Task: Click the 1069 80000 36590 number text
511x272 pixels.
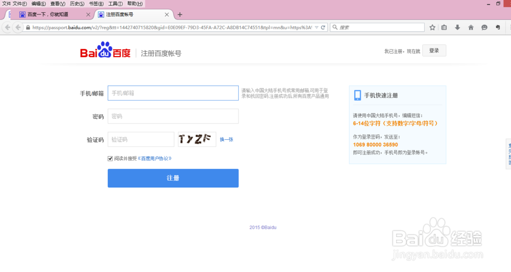Action: [376, 144]
